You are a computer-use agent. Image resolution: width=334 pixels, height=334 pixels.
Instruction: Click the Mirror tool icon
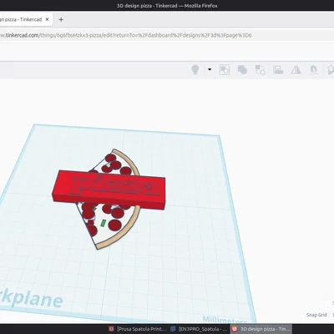296,69
